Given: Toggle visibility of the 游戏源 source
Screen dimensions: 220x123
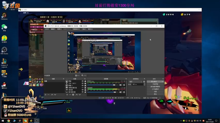Looking at the screenshot, I should (x=82, y=90).
